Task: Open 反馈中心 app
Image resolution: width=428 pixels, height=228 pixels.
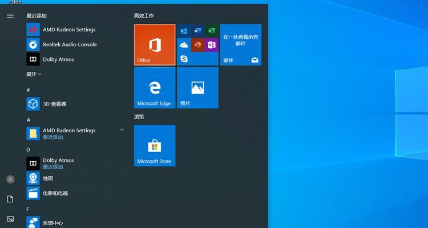Action: (x=75, y=222)
